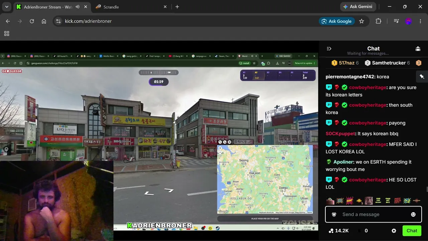The image size is (428, 241).
Task: Open the emoji picker in the message box
Action: 413,215
